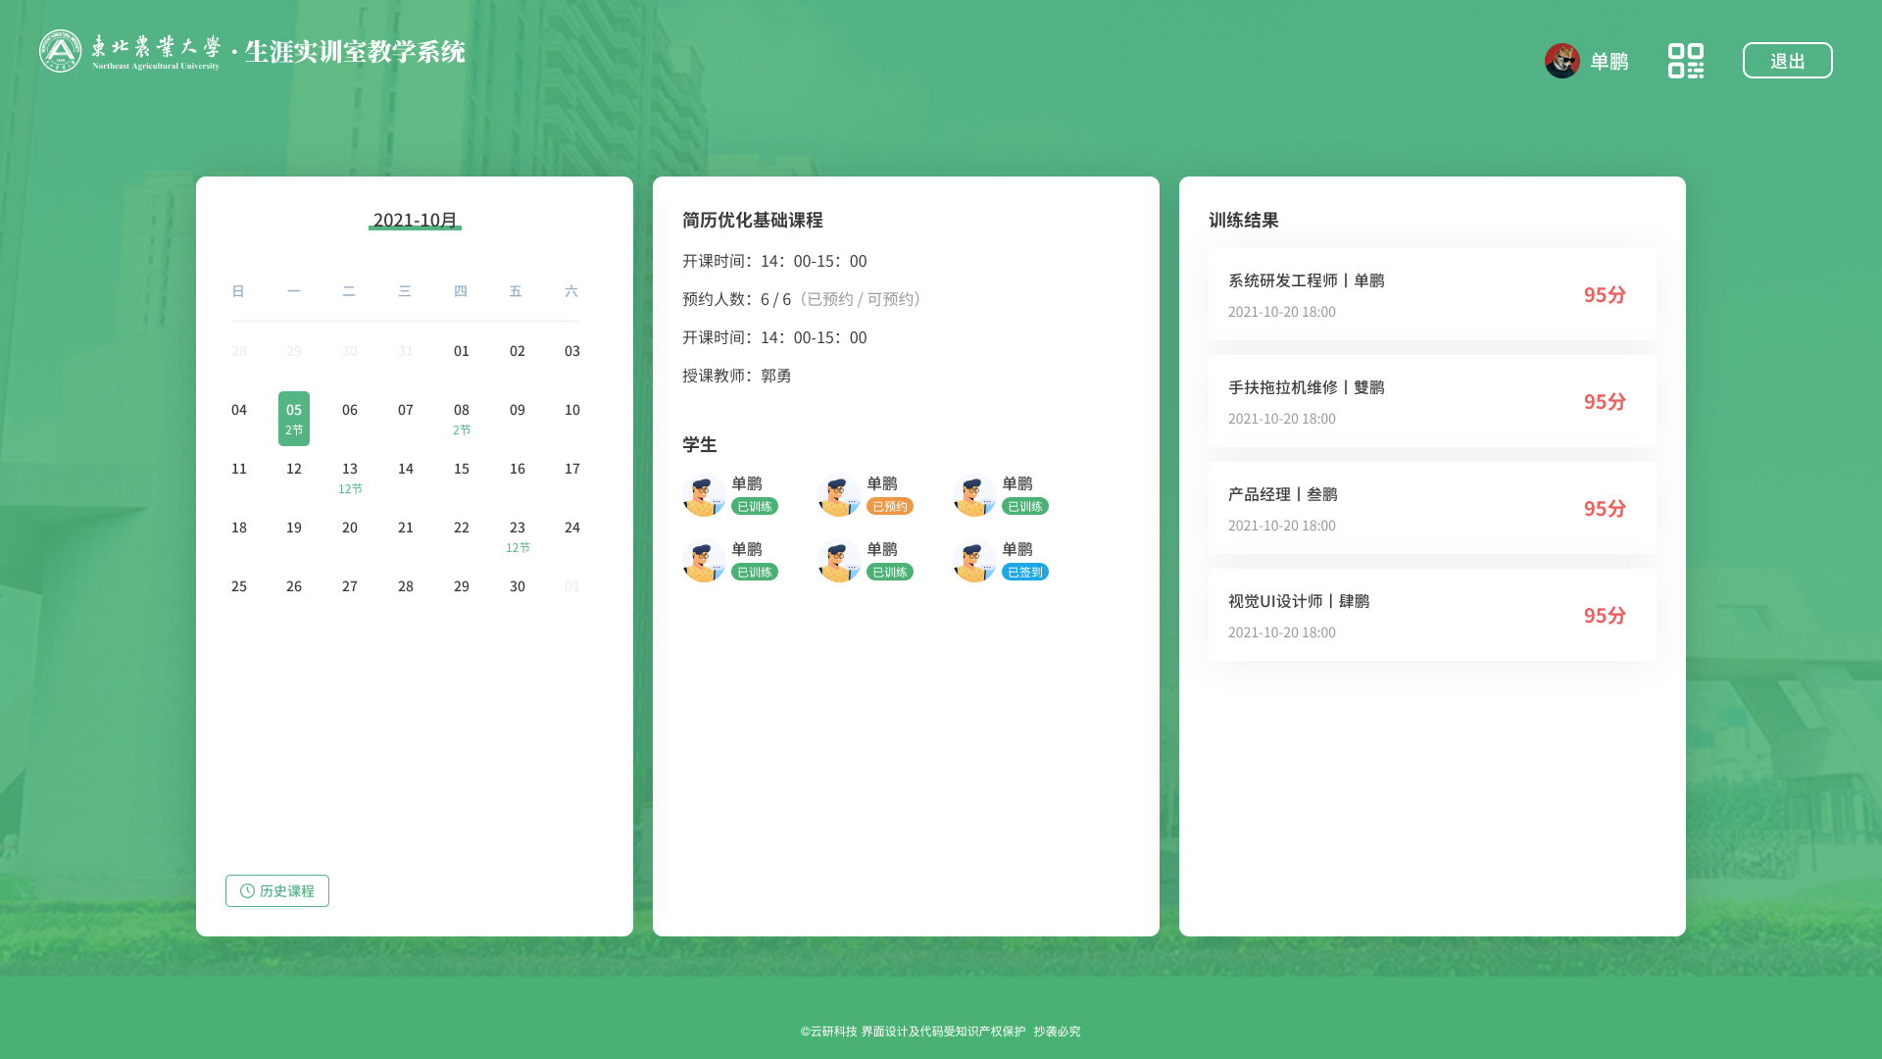Viewport: 1882px width, 1059px height.
Task: Select date 13 with 12节 classes
Action: click(x=350, y=477)
